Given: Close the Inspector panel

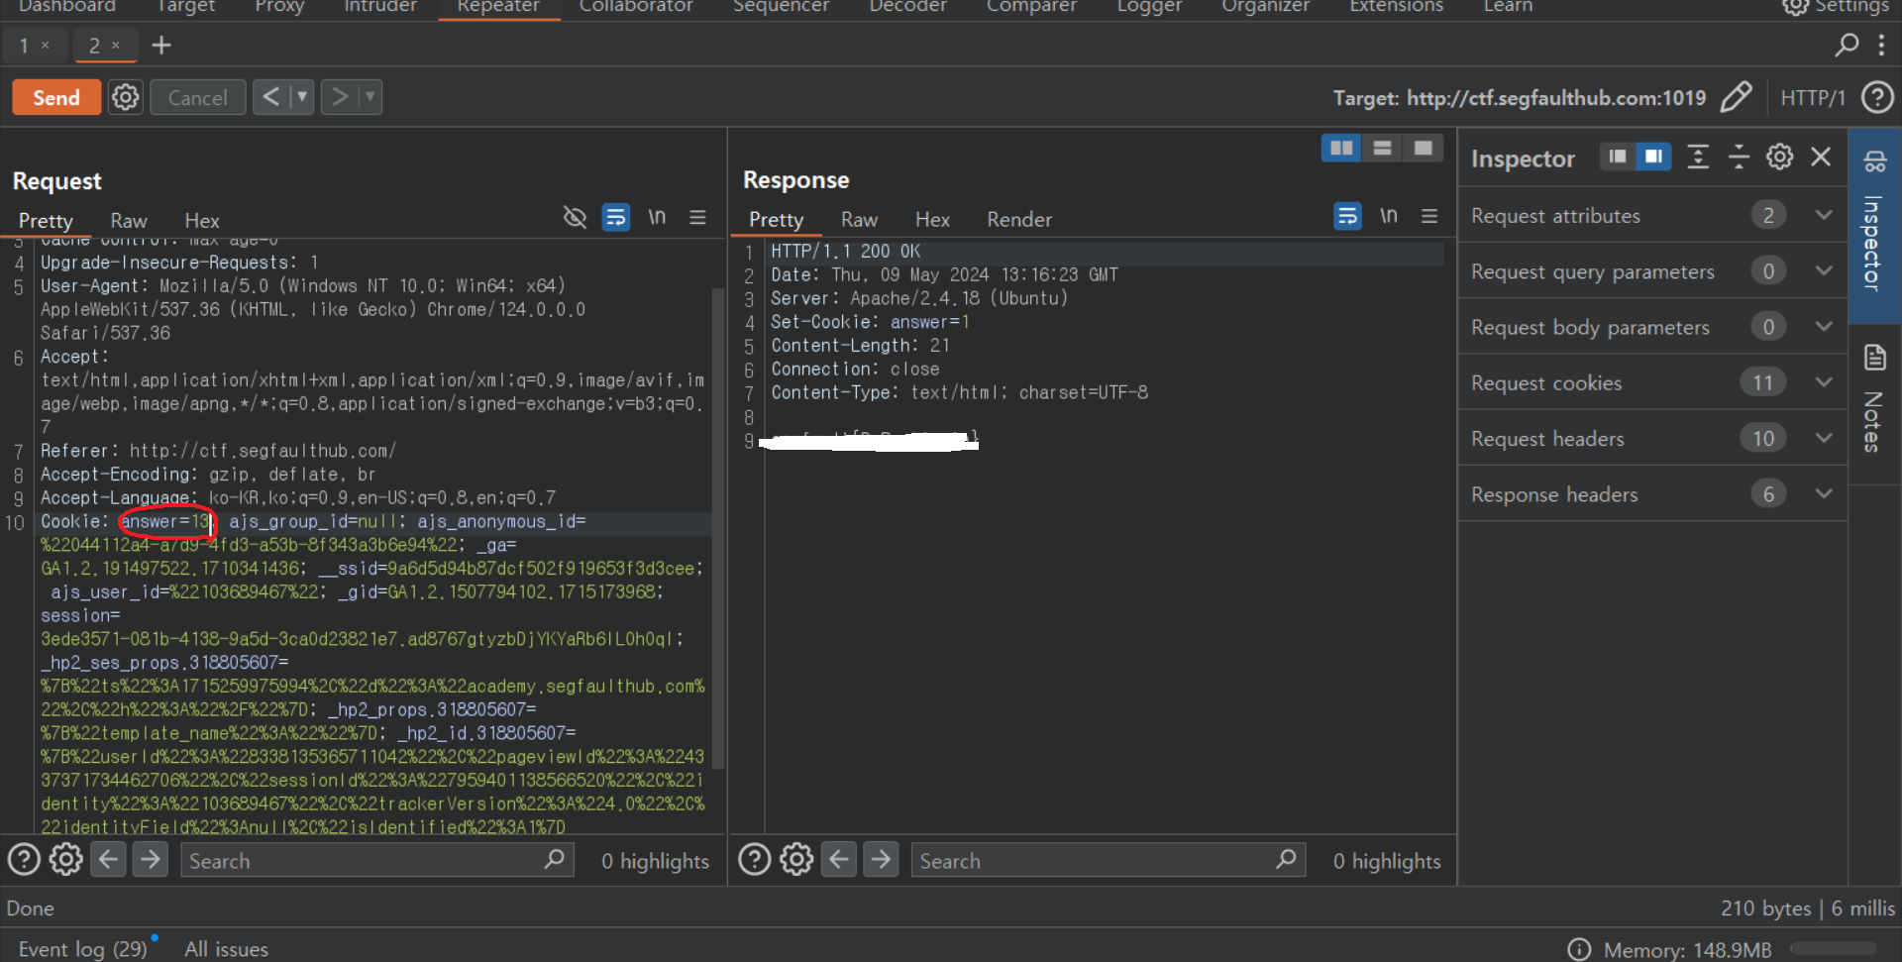Looking at the screenshot, I should click(1821, 157).
